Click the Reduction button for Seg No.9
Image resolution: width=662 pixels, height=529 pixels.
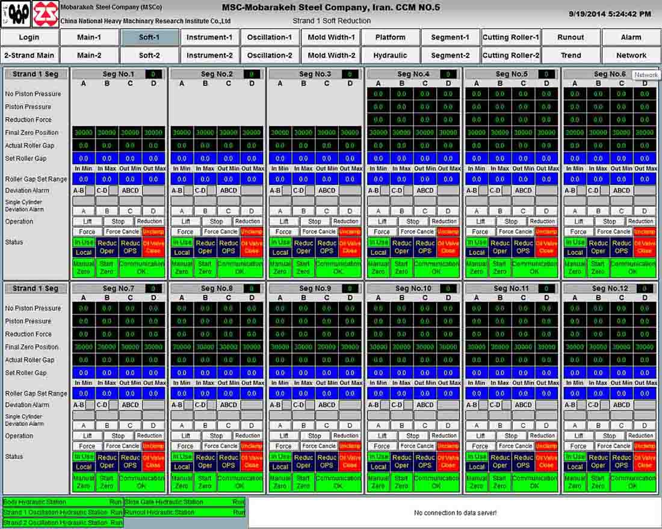pyautogui.click(x=346, y=436)
